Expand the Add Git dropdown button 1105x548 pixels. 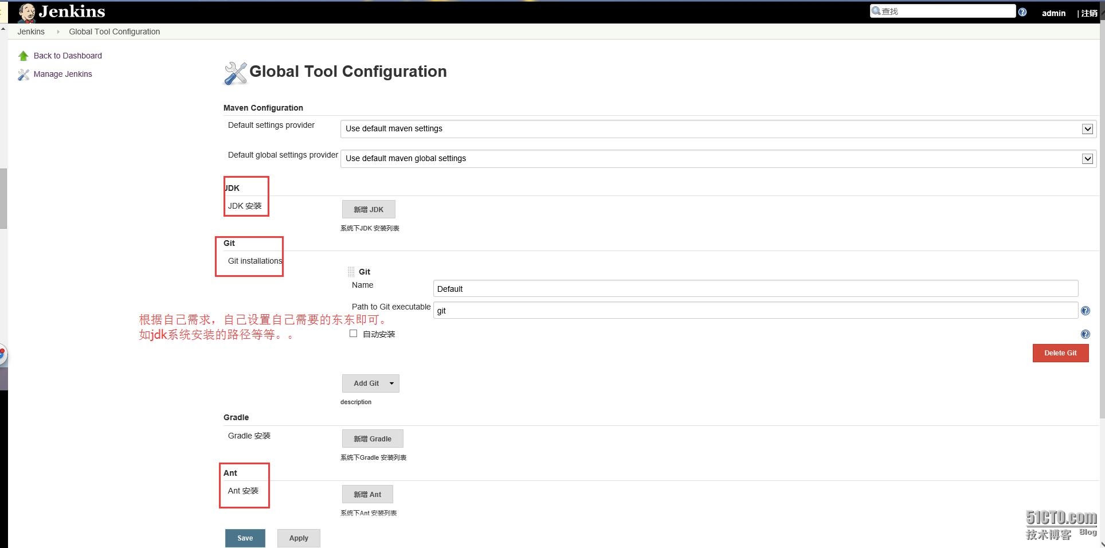391,383
